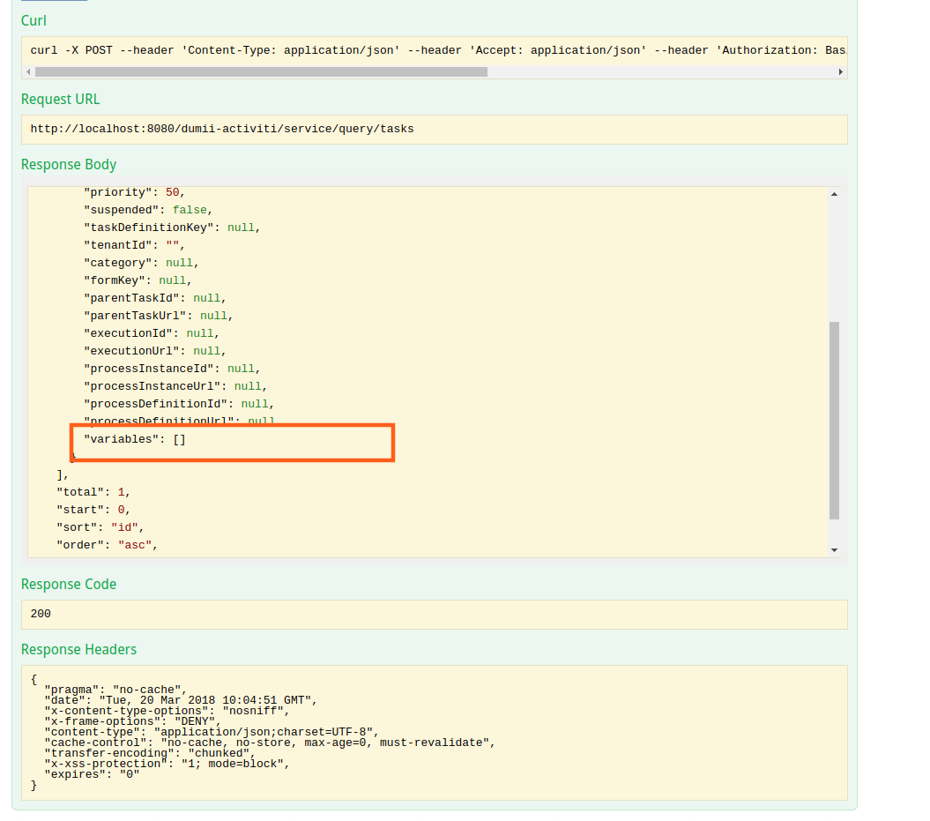Click the "Response Body" heading

(69, 164)
